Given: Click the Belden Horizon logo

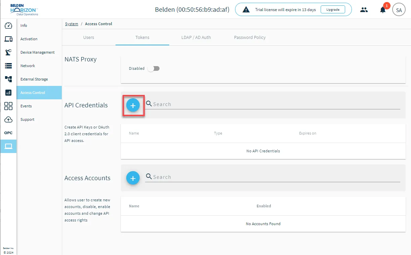Looking at the screenshot, I should [24, 10].
